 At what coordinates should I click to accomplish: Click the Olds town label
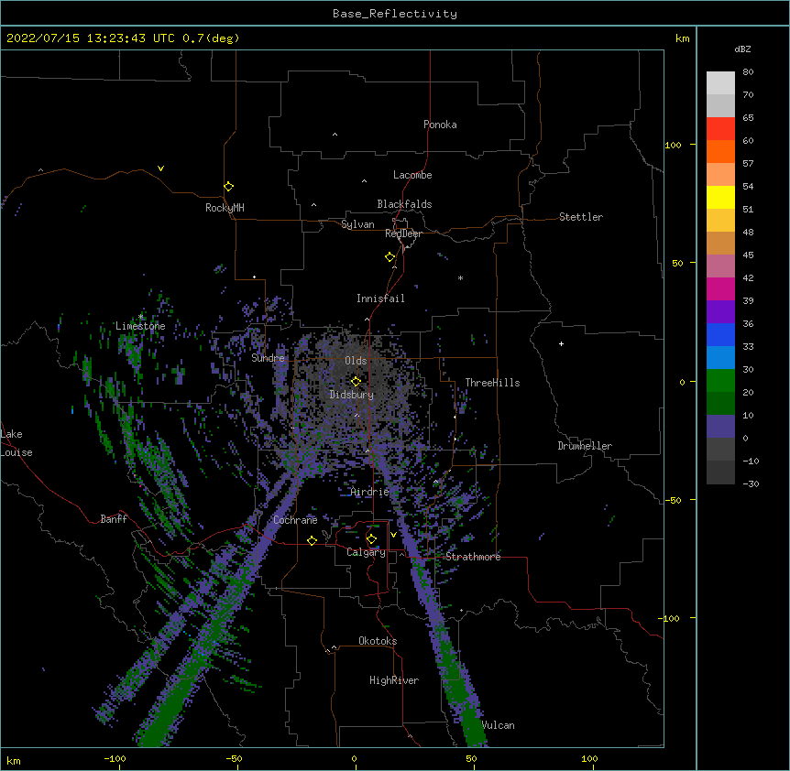[x=356, y=361]
